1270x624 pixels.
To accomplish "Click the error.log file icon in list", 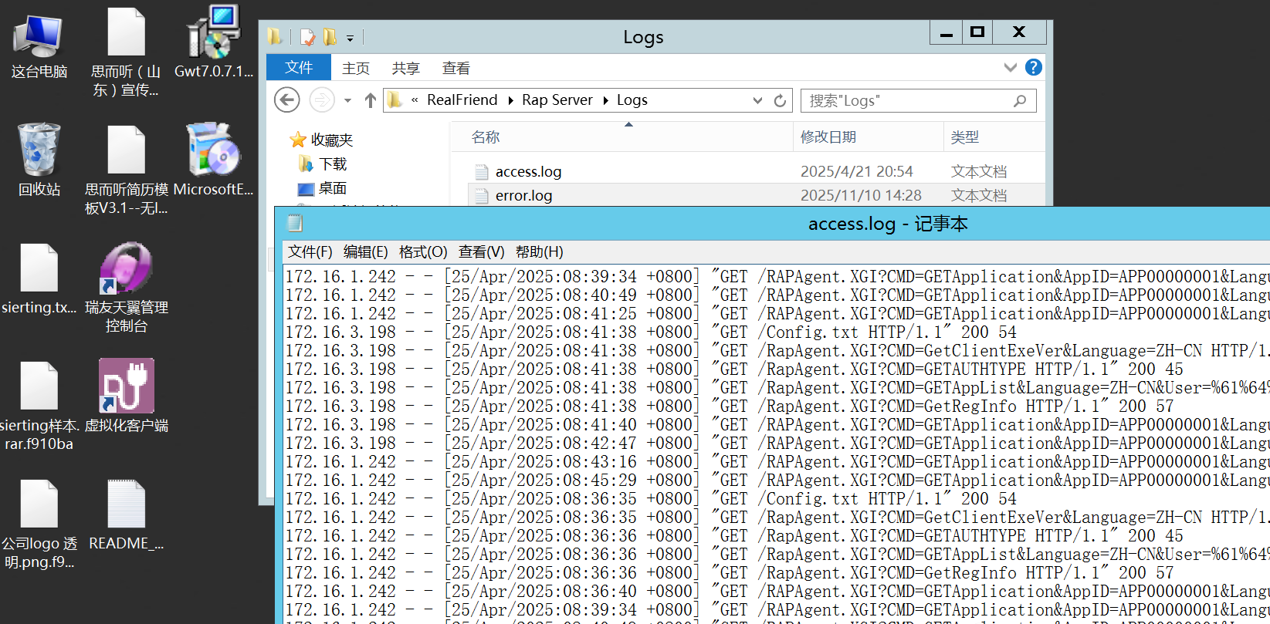I will click(482, 196).
